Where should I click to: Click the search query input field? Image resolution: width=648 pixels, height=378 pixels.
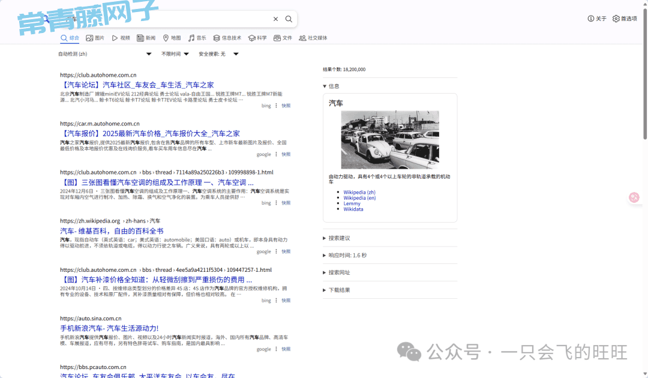tap(166, 19)
